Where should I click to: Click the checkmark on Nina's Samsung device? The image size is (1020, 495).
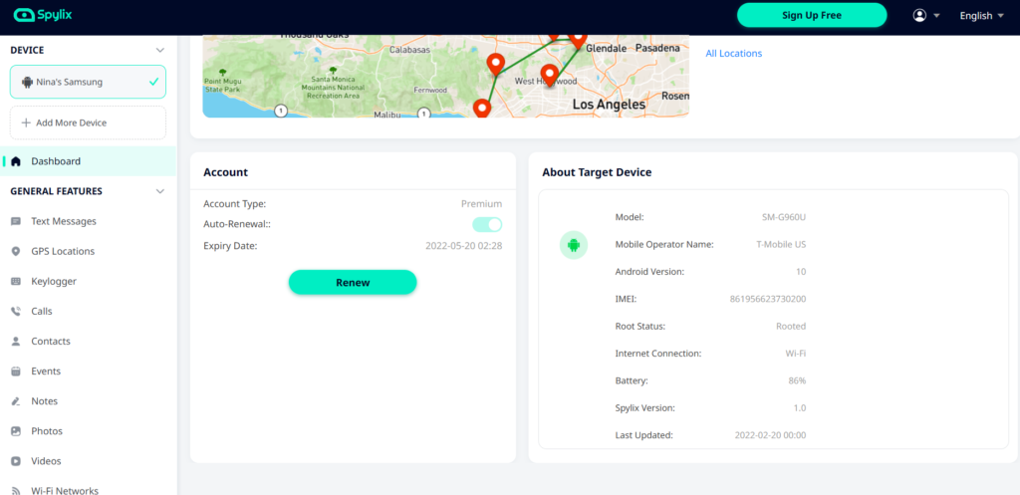(x=153, y=82)
